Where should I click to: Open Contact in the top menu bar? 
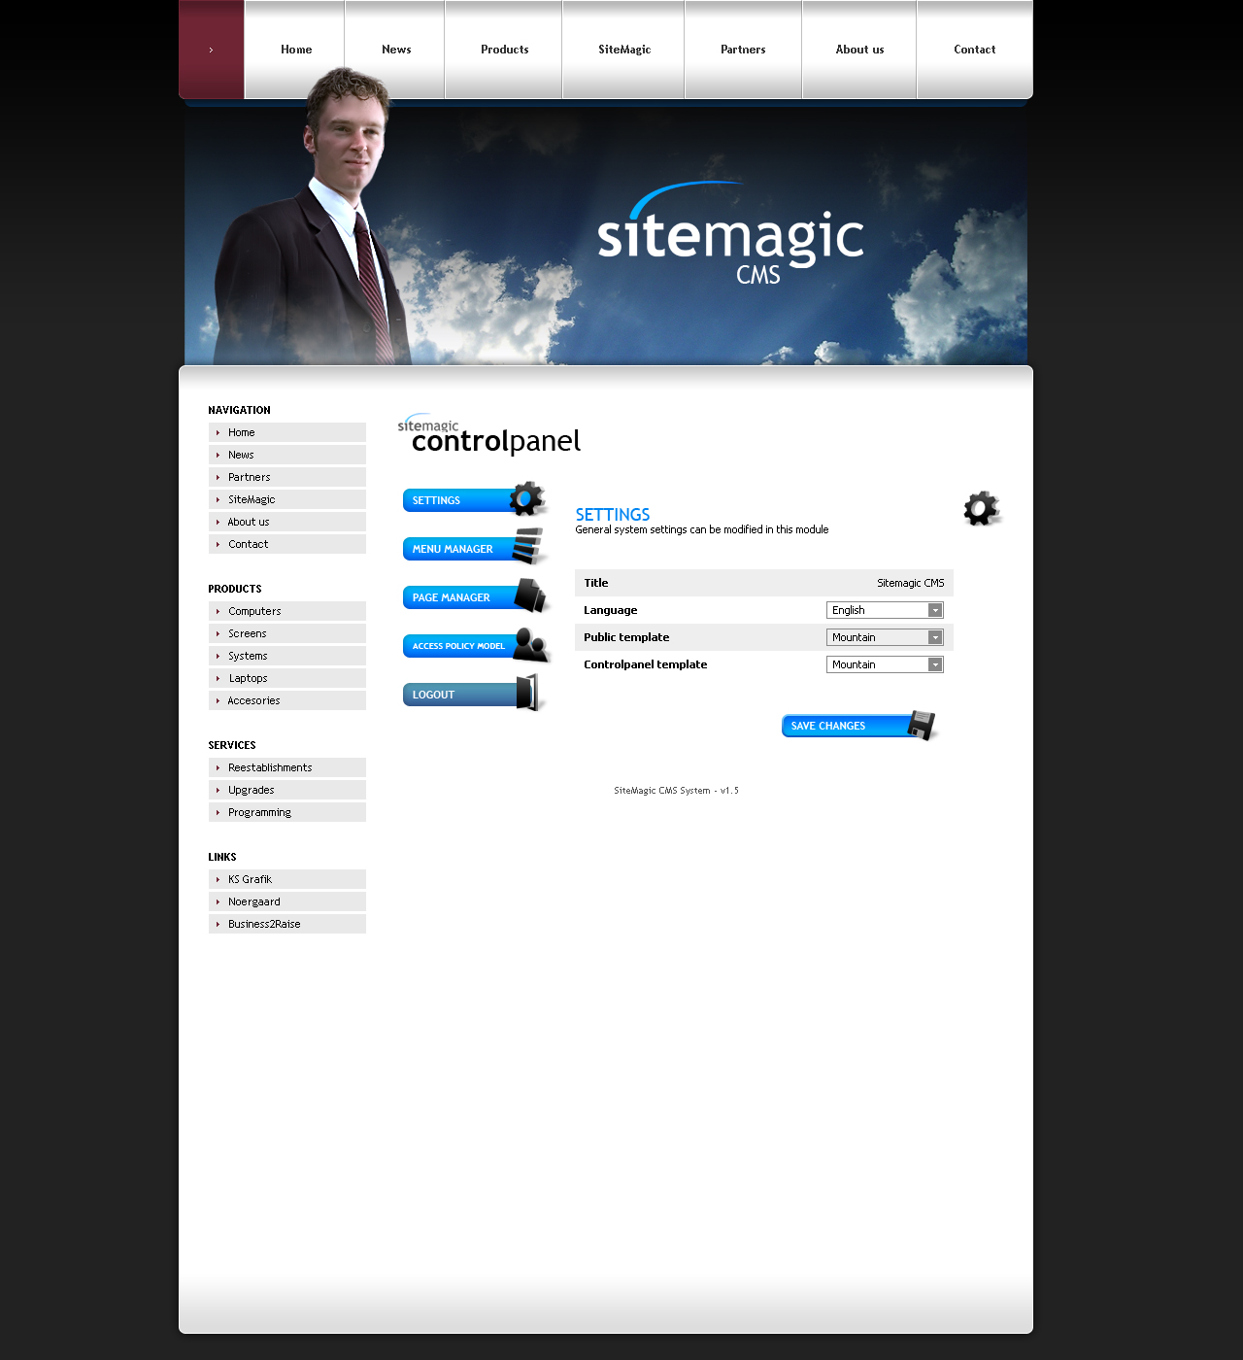click(974, 50)
